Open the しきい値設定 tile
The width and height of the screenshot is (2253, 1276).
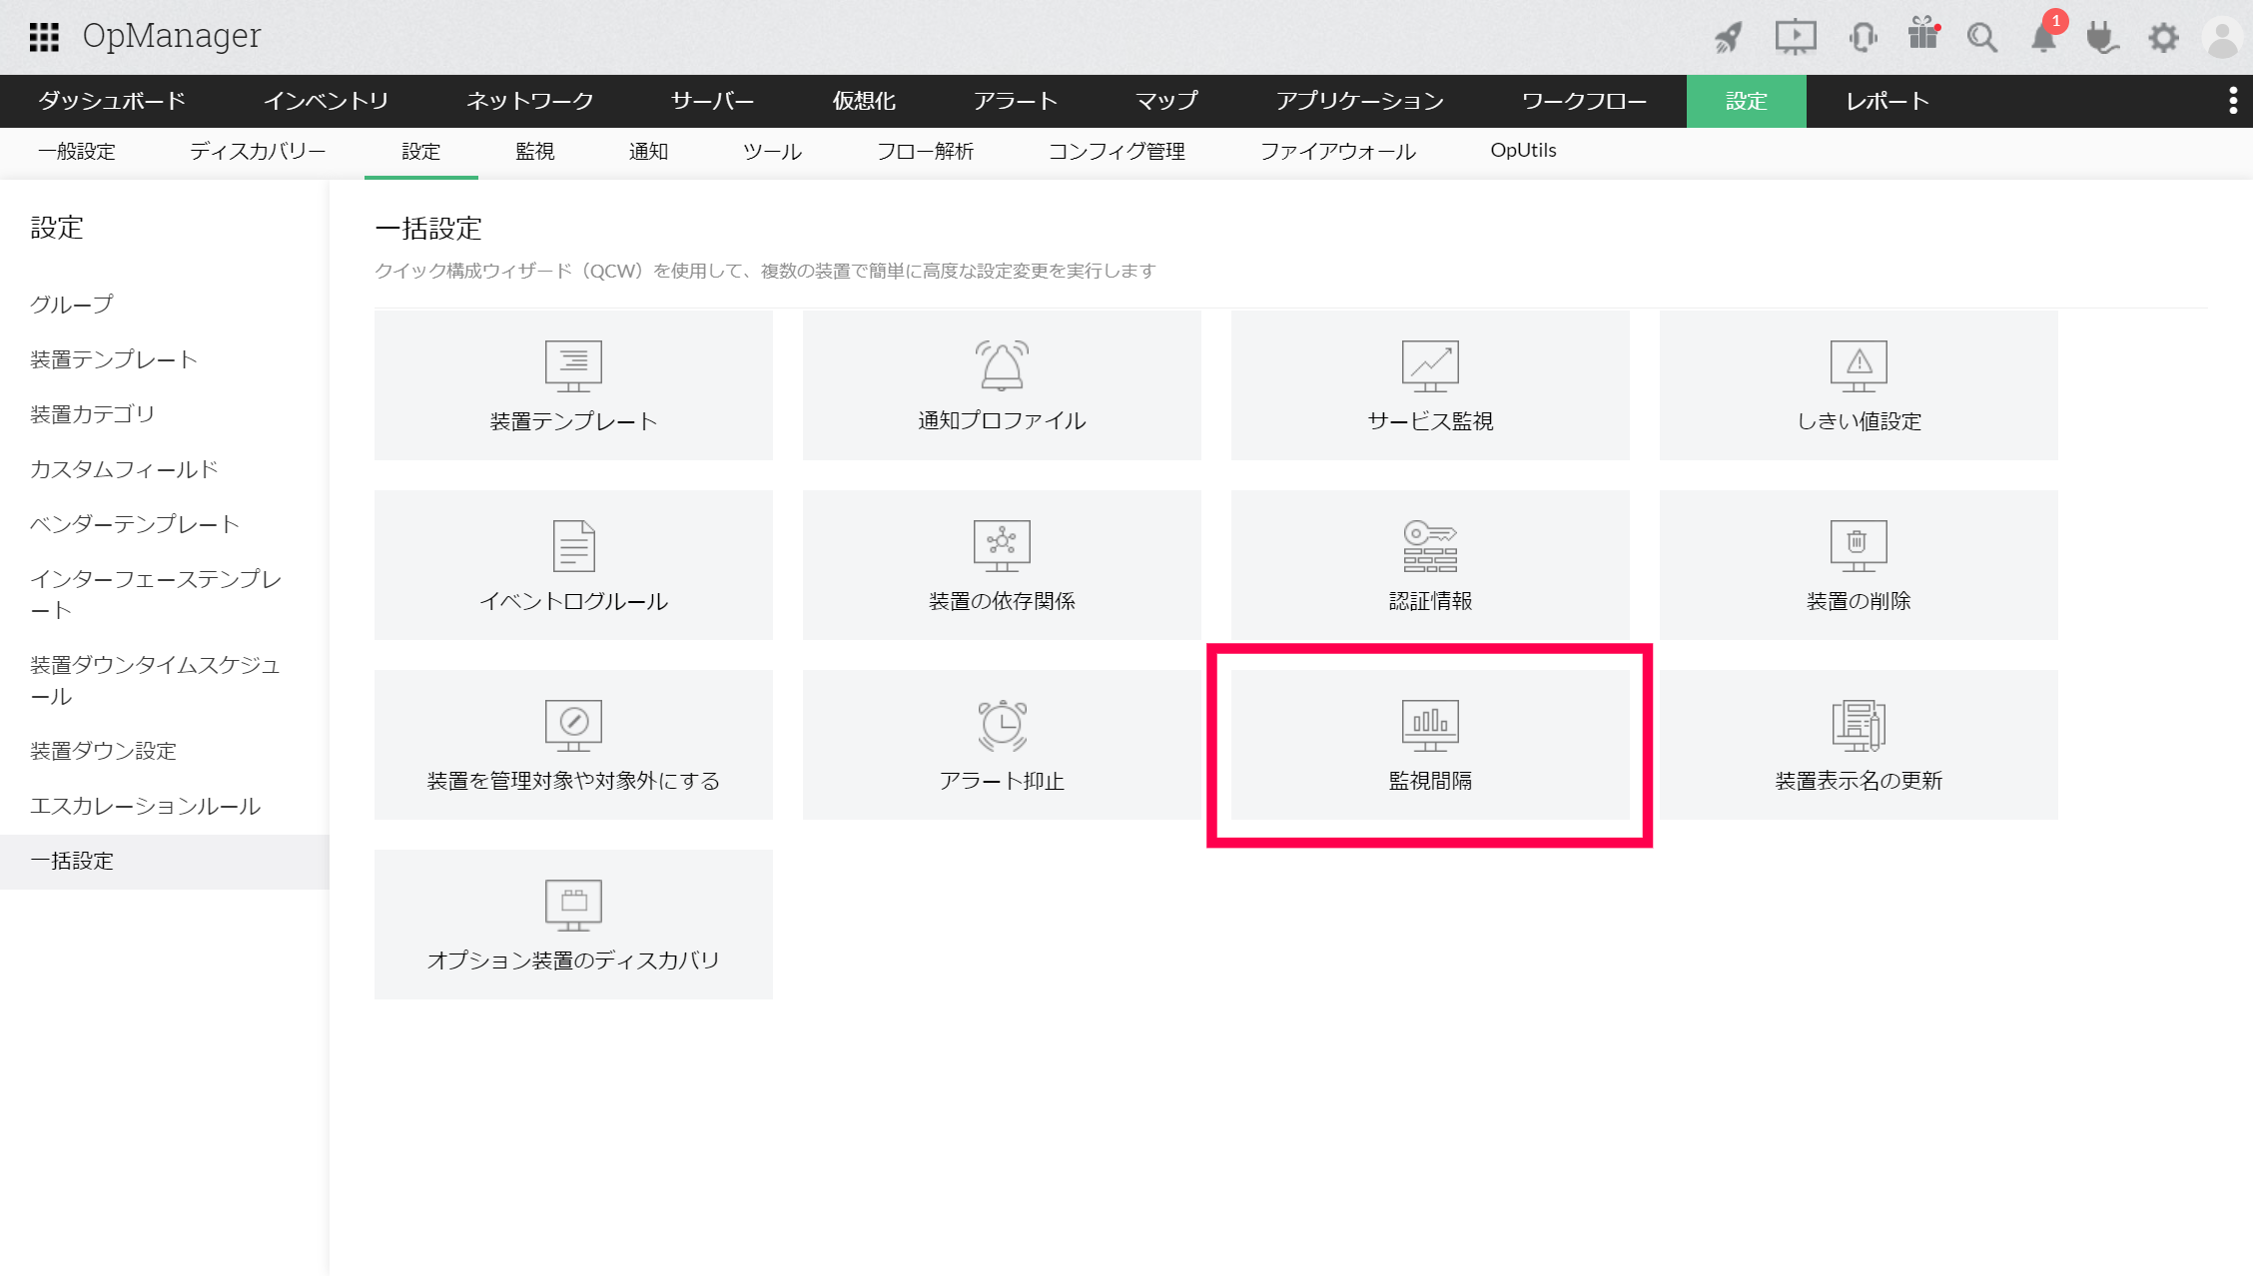1858,385
